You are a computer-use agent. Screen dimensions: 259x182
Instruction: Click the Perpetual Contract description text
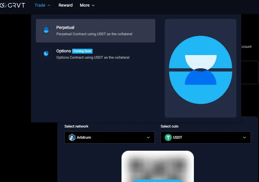[94, 34]
